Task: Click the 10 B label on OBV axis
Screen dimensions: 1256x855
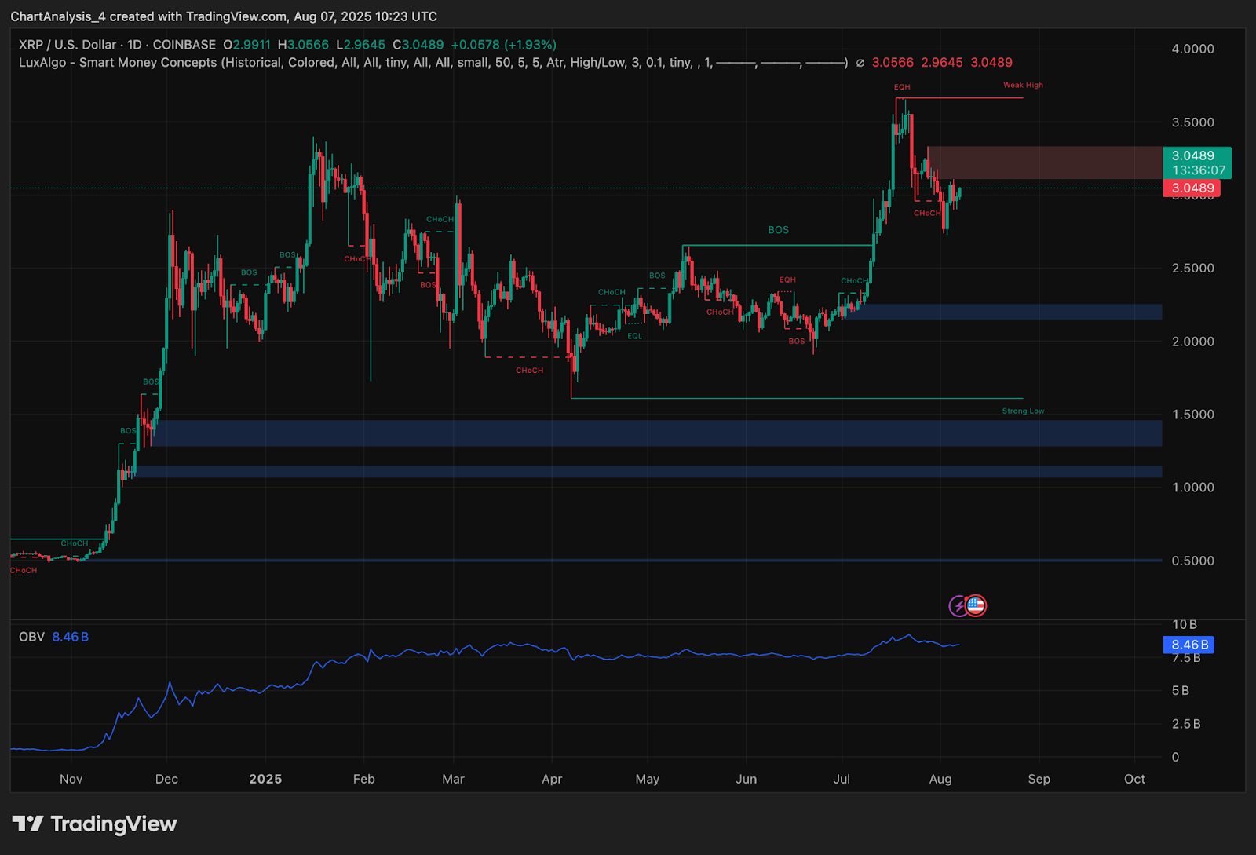Action: [1185, 625]
